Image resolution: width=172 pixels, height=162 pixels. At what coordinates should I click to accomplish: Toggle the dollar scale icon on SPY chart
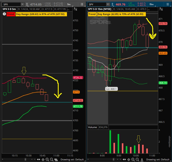142,160
